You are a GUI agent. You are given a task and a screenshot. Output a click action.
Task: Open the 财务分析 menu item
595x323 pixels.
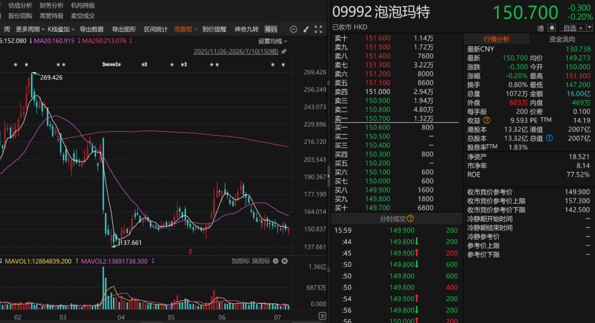pyautogui.click(x=52, y=6)
